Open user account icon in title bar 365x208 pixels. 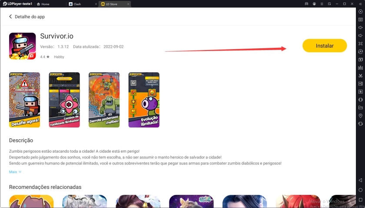point(314,4)
